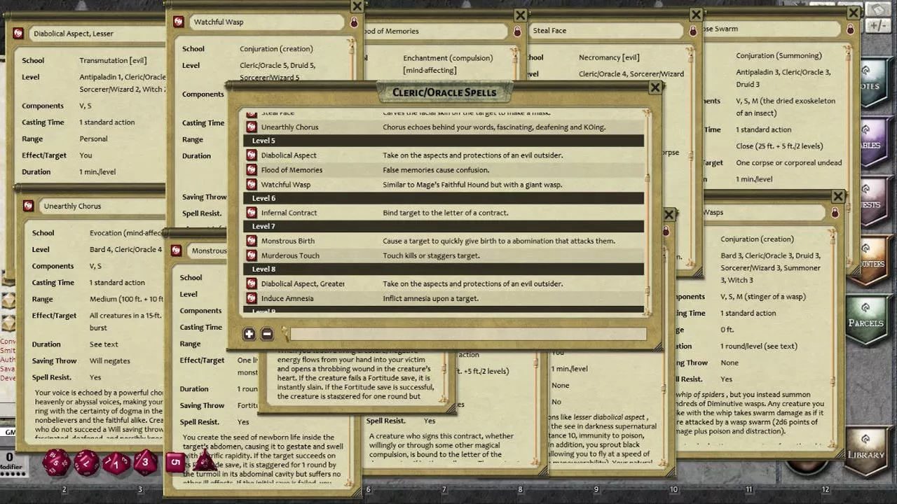Pick up the d6 die
The height and width of the screenshot is (504, 897).
click(x=175, y=462)
